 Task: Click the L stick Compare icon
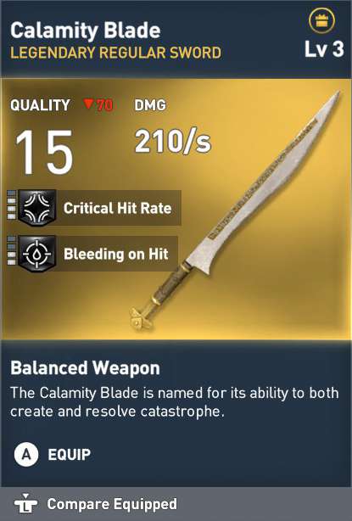click(x=26, y=503)
